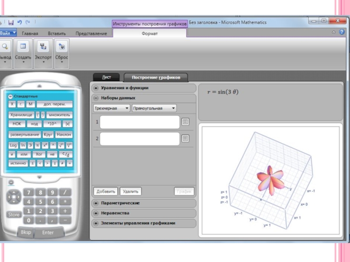
Task: Insert absolute value |x| key
Action: coord(67,124)
